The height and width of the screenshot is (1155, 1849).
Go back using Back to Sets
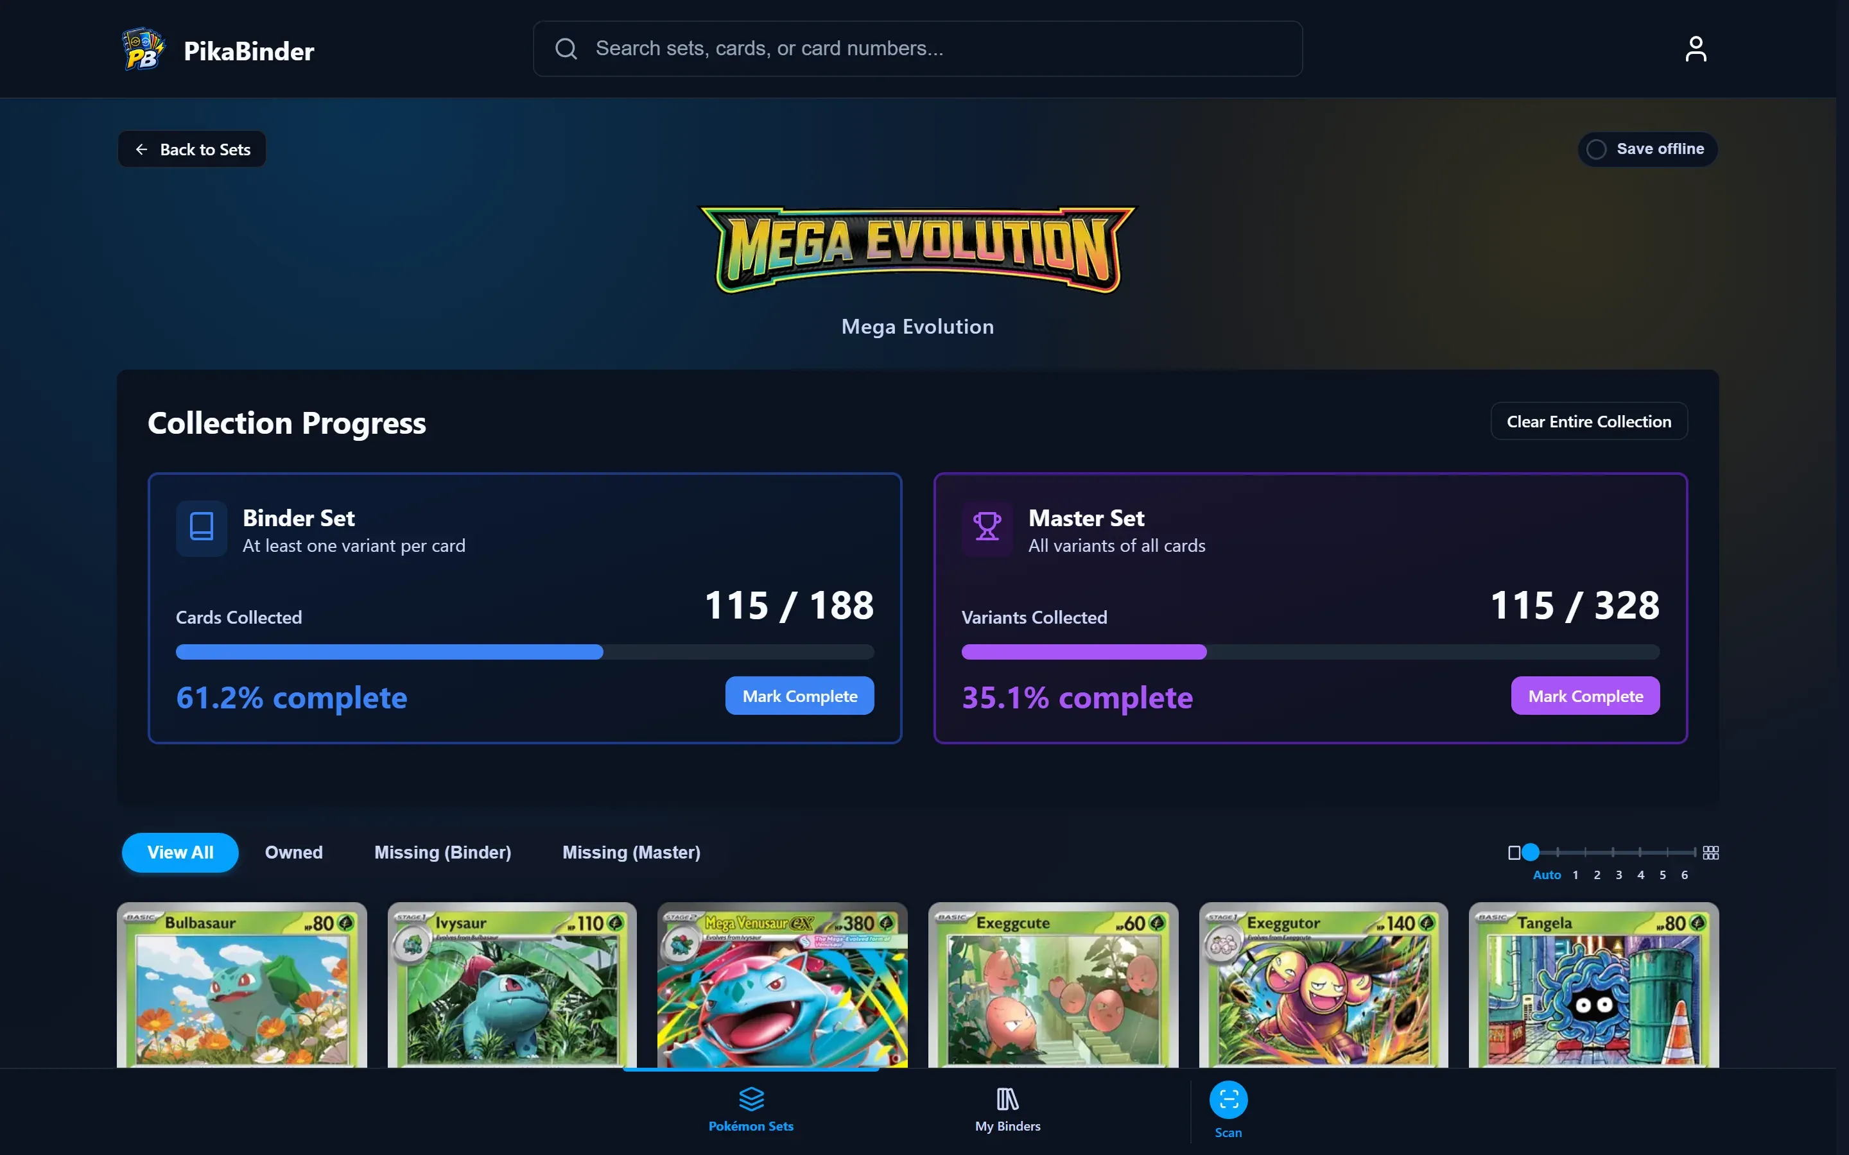[192, 149]
